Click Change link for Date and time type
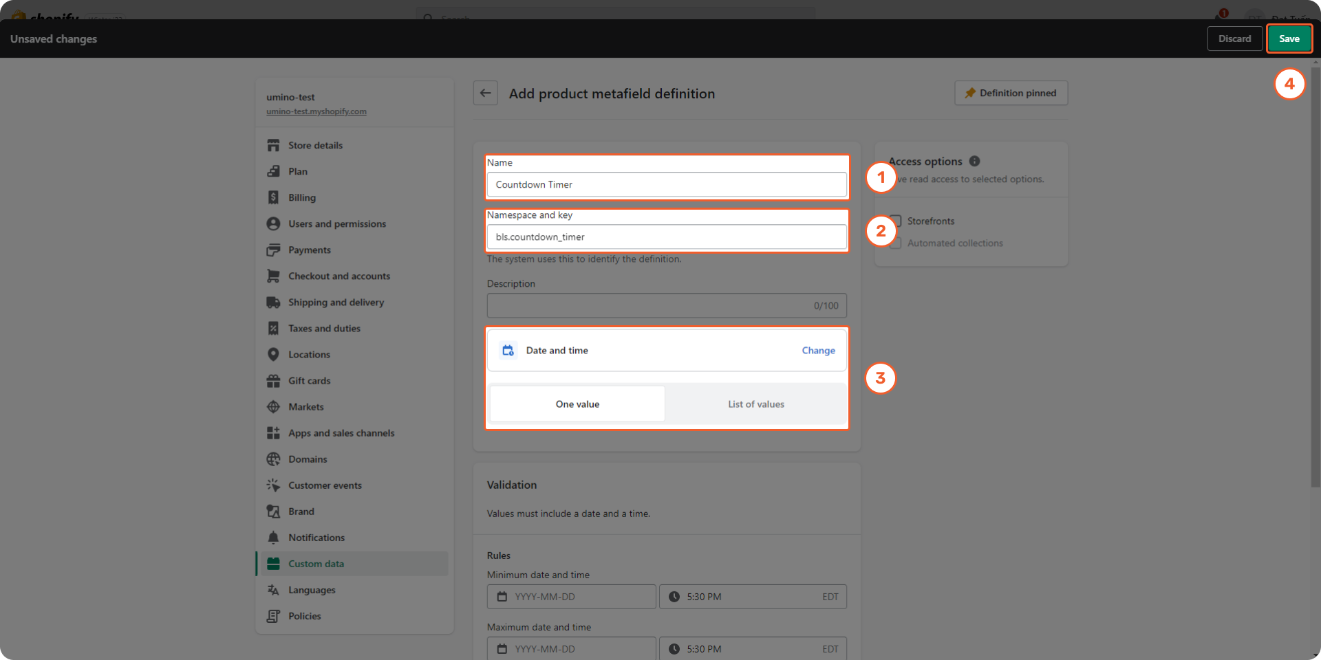Image resolution: width=1321 pixels, height=660 pixels. [818, 351]
